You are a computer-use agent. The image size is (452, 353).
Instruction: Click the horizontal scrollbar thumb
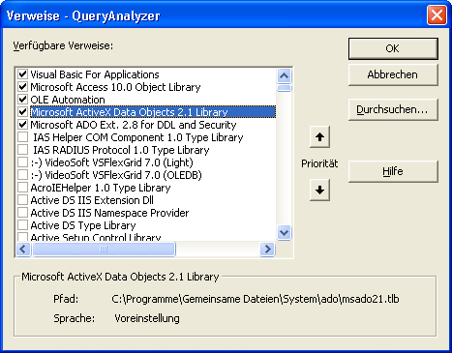point(104,250)
